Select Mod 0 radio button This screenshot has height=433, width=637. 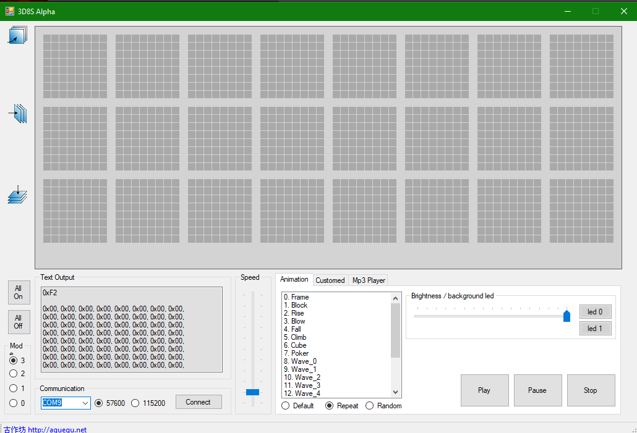14,403
